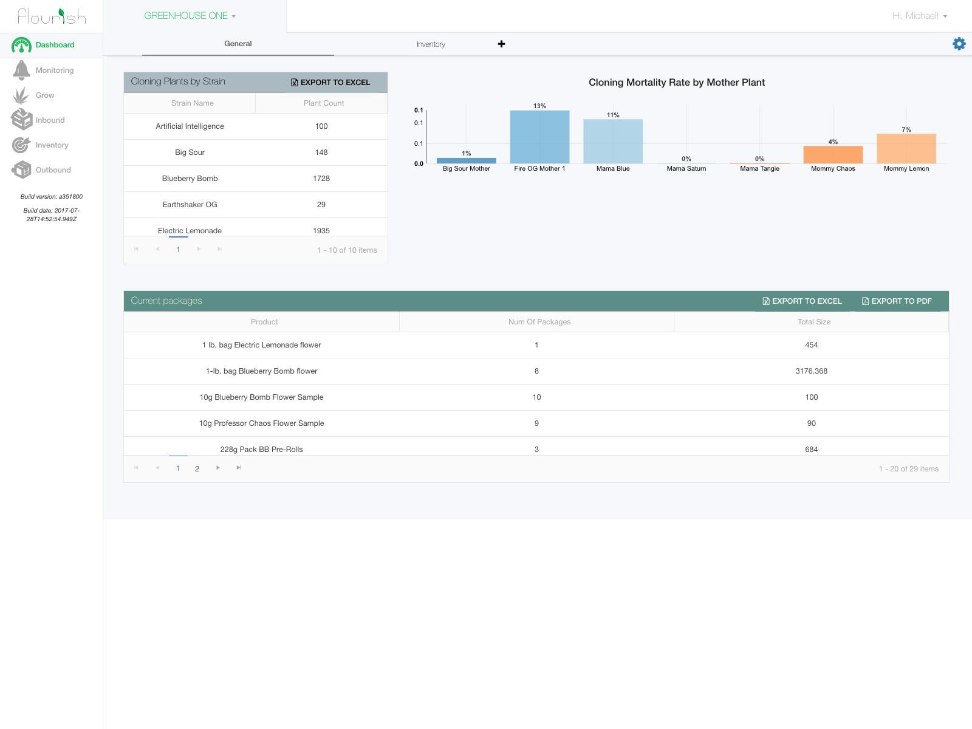This screenshot has width=972, height=729.
Task: Click the Flourish logo
Action: (51, 16)
